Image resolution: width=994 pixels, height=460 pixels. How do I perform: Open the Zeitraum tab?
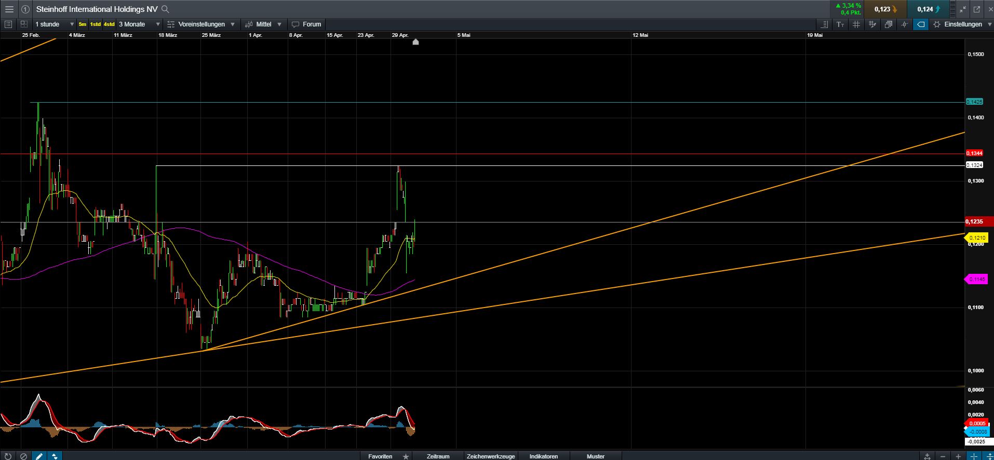pos(438,456)
